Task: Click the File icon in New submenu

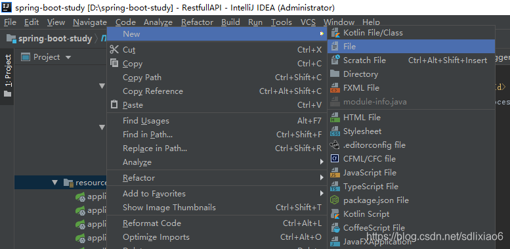Action: point(335,47)
